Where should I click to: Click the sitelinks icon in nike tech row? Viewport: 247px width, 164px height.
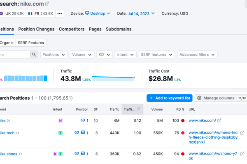pyautogui.click(x=77, y=132)
